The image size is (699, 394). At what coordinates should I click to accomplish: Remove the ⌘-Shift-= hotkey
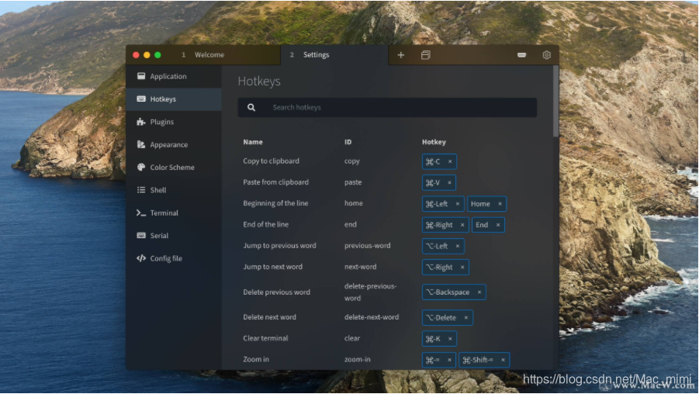tap(503, 360)
